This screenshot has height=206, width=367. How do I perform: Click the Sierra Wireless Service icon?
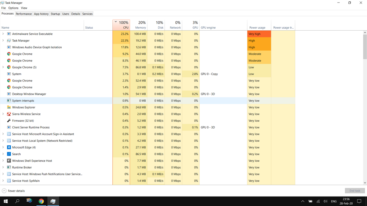tap(9, 114)
